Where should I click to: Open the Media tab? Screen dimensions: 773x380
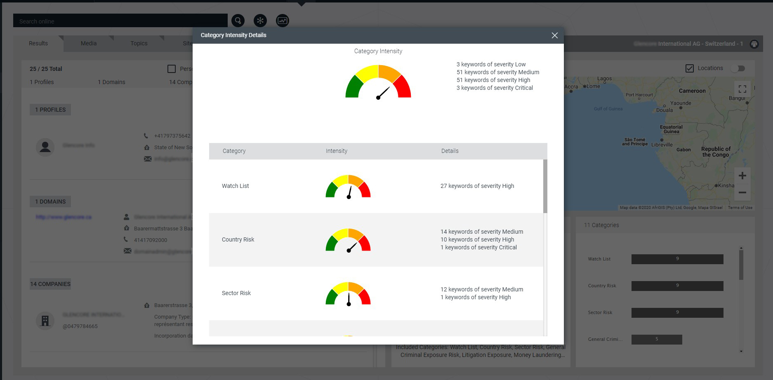pos(89,43)
